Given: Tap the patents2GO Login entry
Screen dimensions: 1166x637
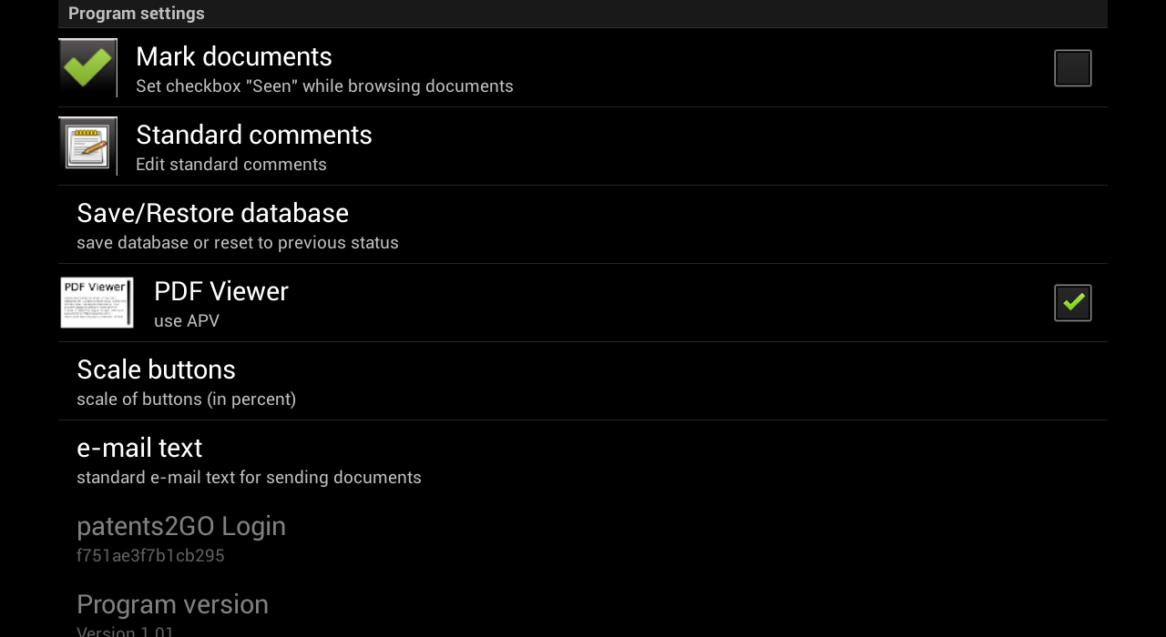Looking at the screenshot, I should pos(181,526).
